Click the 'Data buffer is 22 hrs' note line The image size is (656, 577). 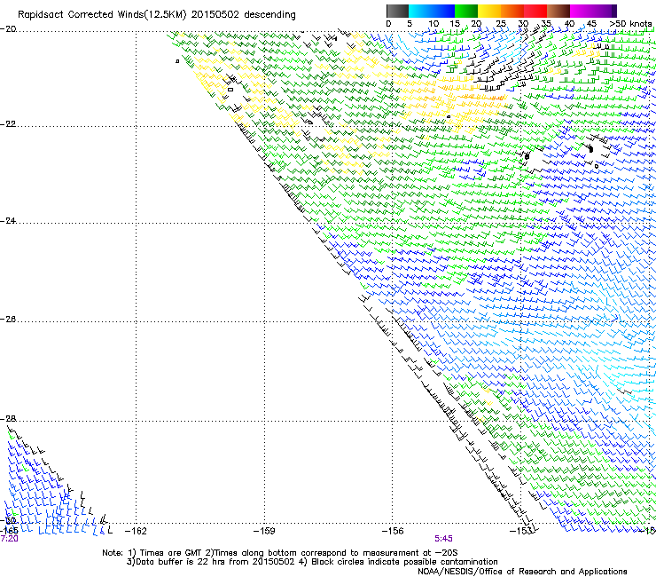click(x=312, y=562)
